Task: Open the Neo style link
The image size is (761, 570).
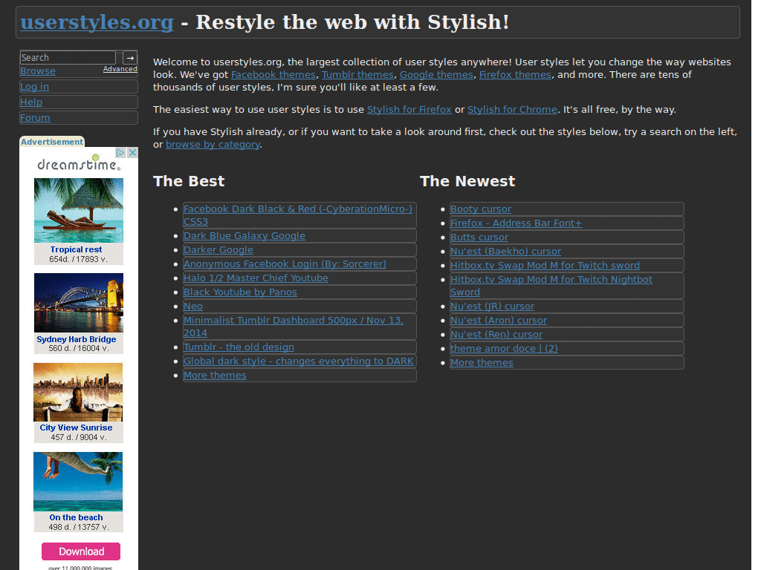Action: point(193,306)
